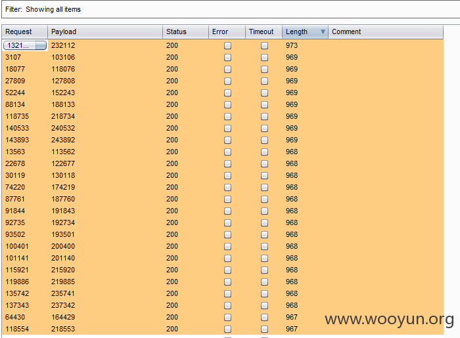Toggle Timeout checkbox for payload 237342
This screenshot has width=460, height=338.
click(264, 305)
